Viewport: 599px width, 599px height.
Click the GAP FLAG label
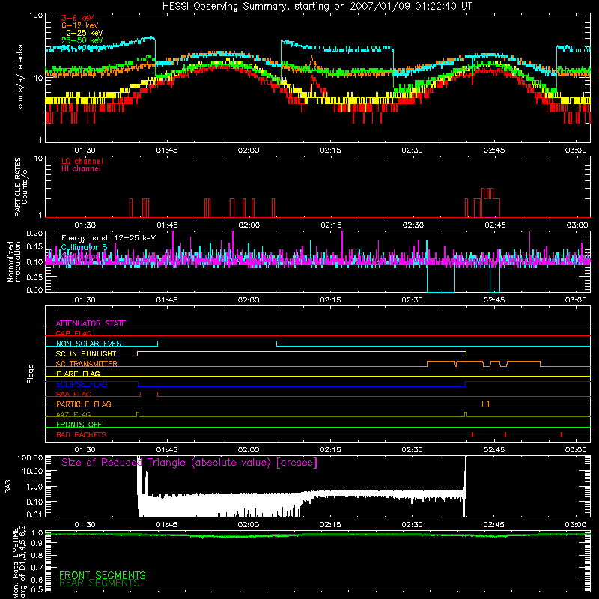click(x=73, y=333)
